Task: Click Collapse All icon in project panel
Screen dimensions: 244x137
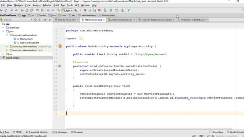Action: (40, 20)
